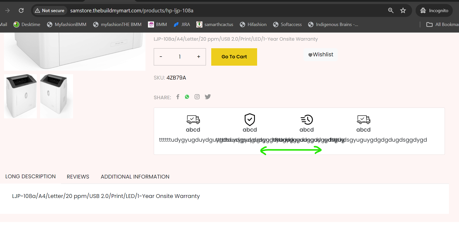Open the Desktime bookmark
The width and height of the screenshot is (459, 226).
pyautogui.click(x=27, y=24)
